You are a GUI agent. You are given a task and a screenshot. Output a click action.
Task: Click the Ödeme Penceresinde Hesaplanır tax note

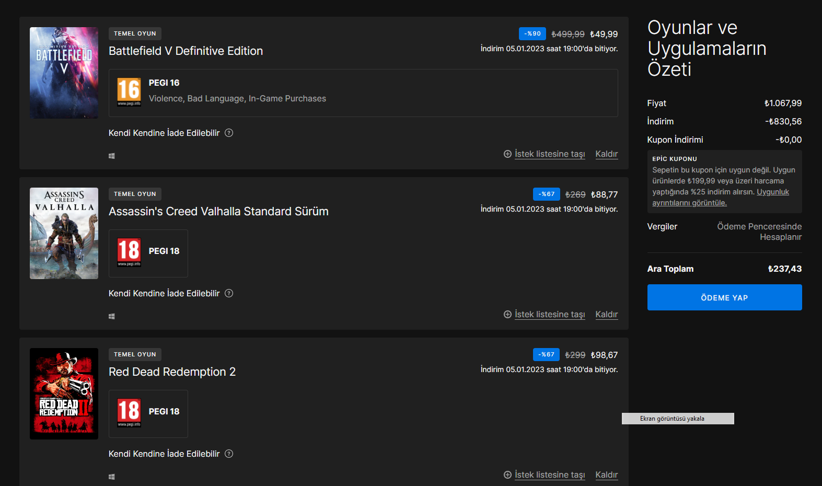(x=759, y=232)
